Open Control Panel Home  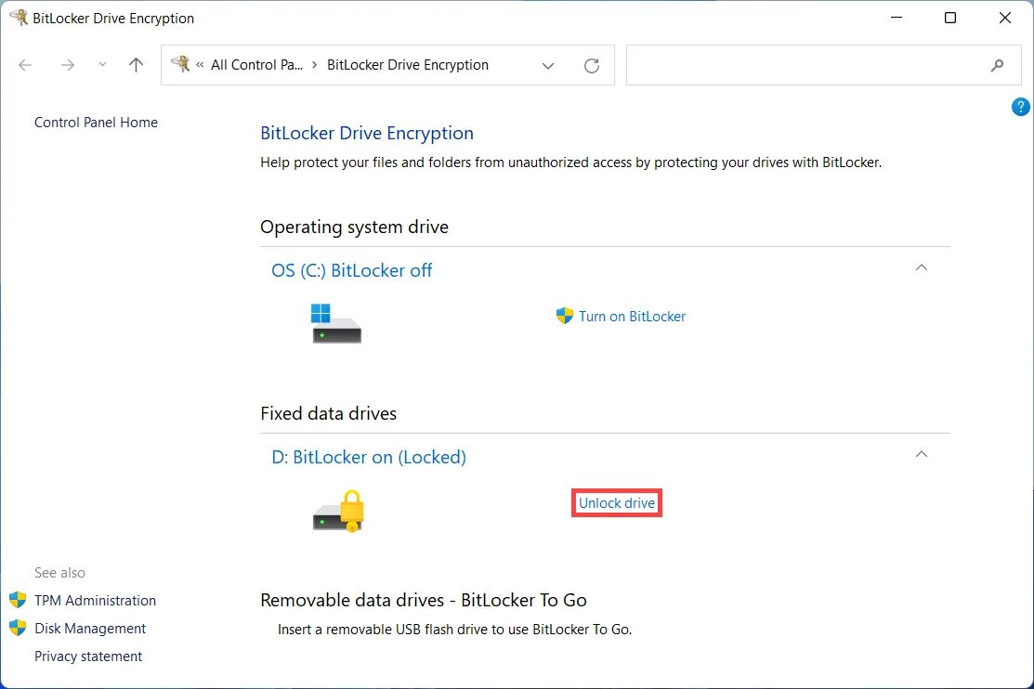click(96, 123)
